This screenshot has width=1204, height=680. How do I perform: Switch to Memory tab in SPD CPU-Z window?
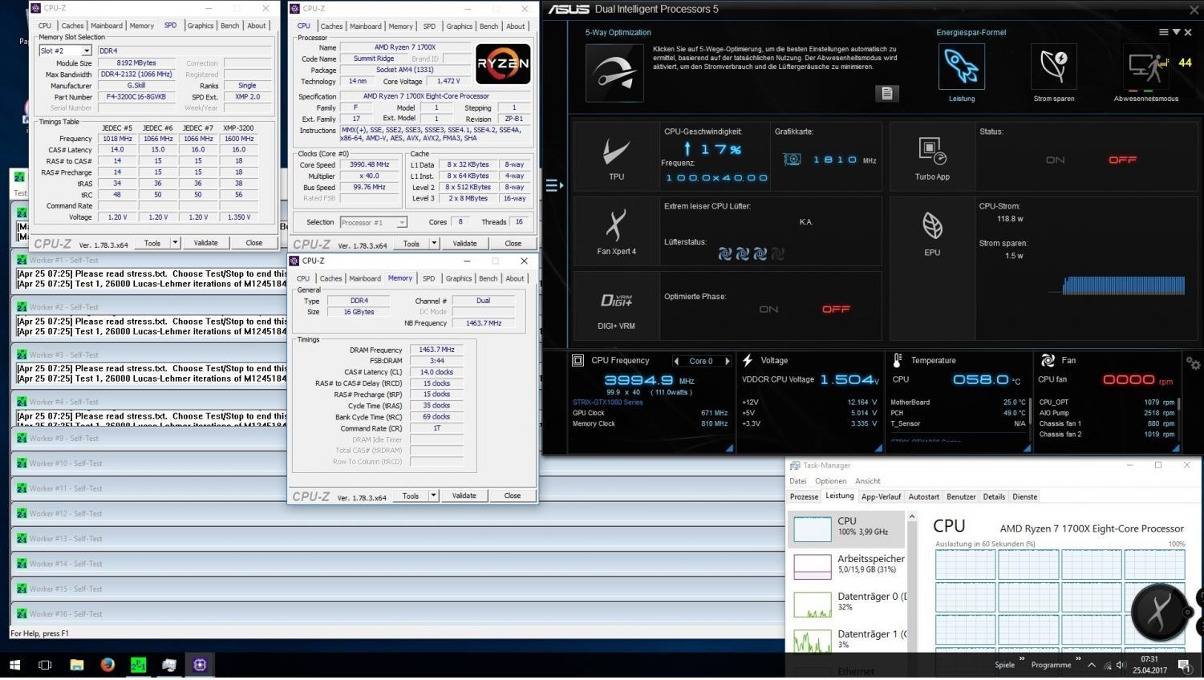pyautogui.click(x=141, y=26)
